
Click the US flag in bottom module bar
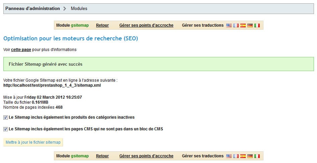click(229, 156)
